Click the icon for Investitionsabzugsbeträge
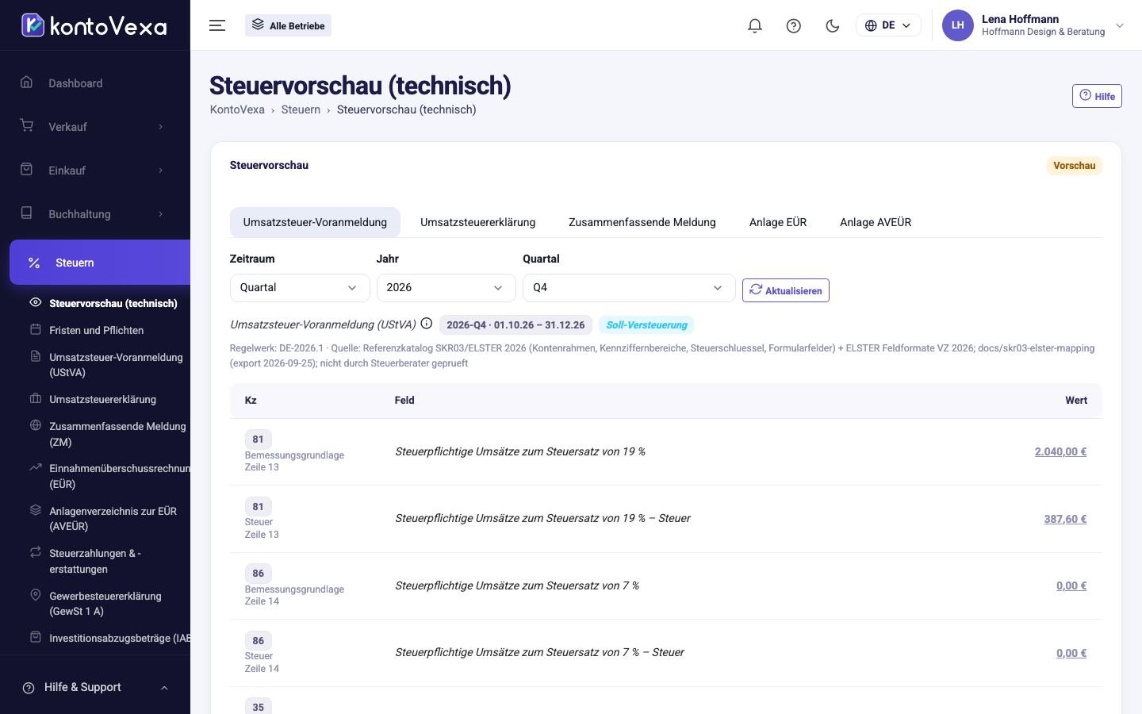The image size is (1142, 714). 35,637
